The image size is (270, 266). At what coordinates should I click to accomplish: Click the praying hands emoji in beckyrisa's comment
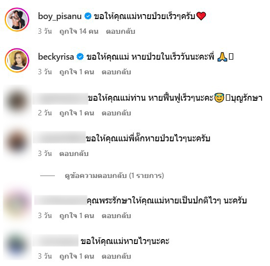[x=222, y=57]
